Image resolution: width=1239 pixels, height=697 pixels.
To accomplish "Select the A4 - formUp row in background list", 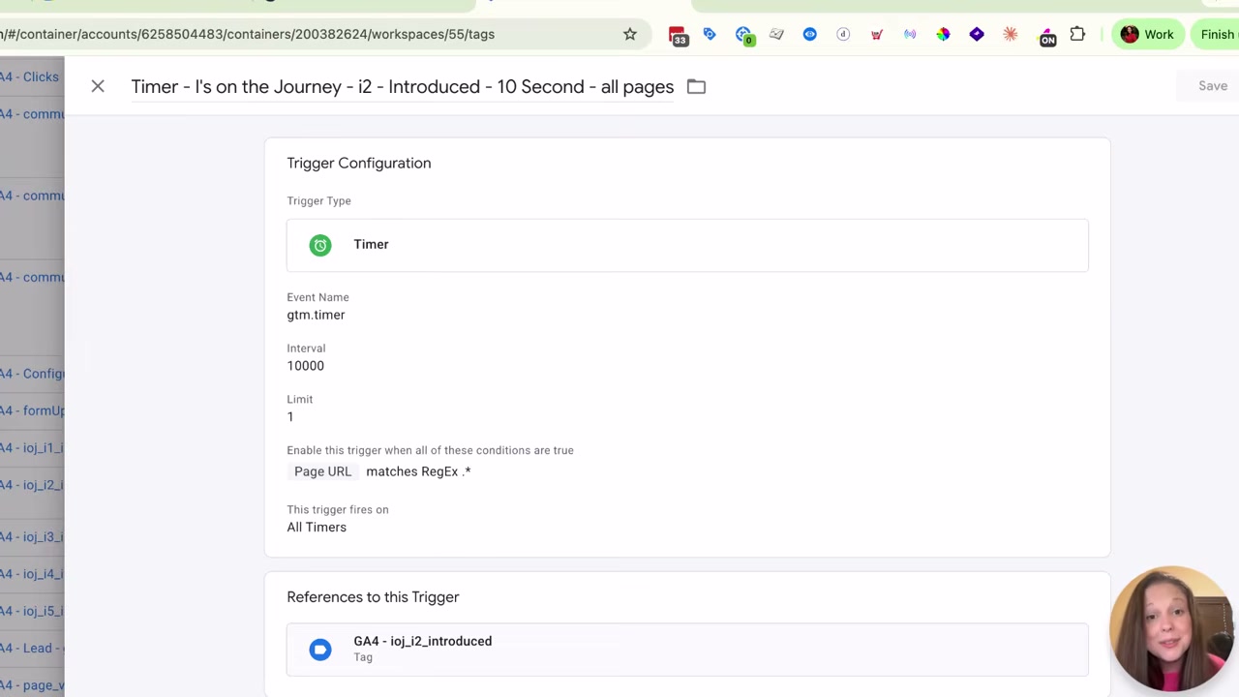I will [32, 410].
